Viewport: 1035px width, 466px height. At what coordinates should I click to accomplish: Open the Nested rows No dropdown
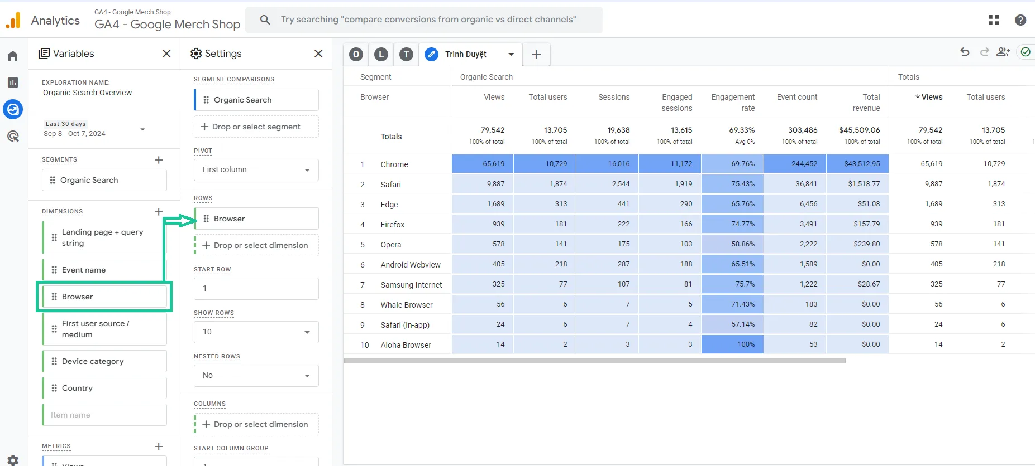pos(256,376)
